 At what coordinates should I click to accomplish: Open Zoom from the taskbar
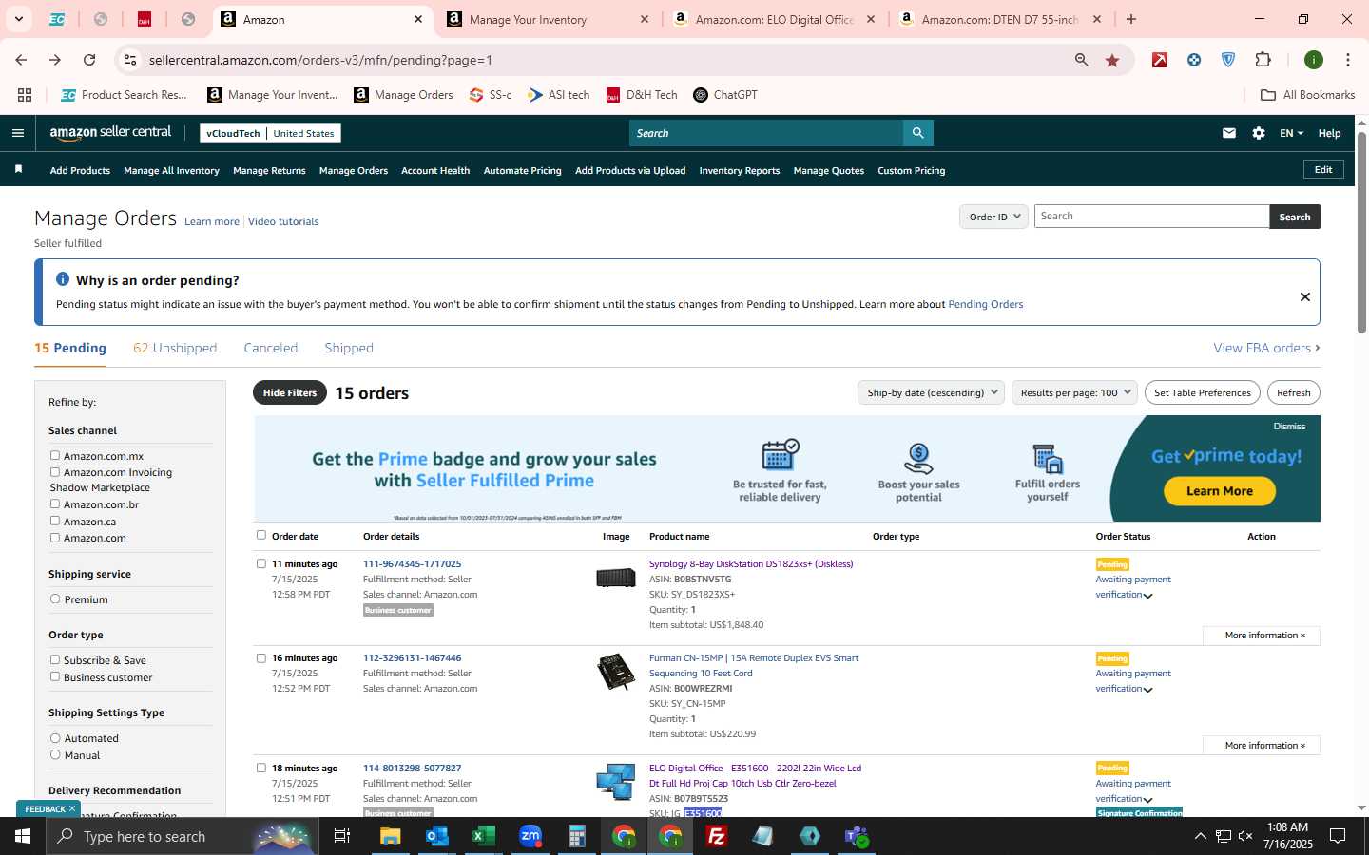[530, 836]
